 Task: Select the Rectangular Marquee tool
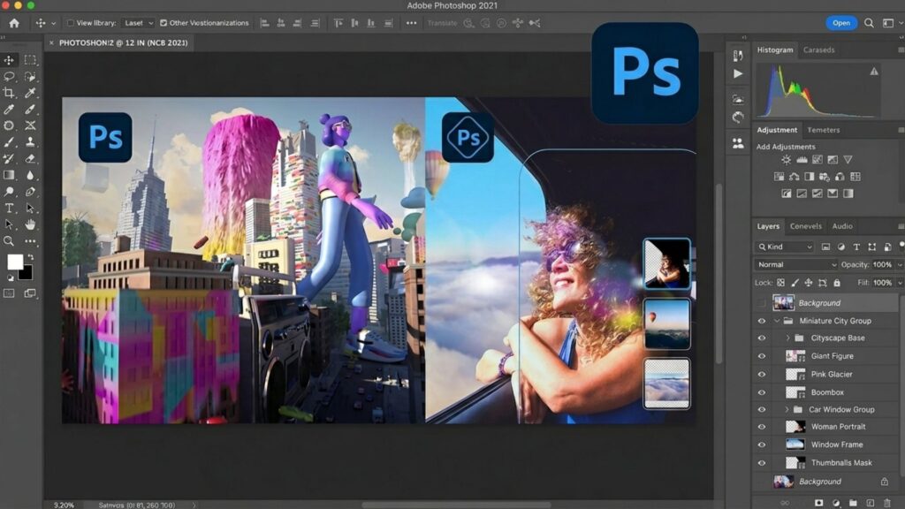tap(30, 60)
